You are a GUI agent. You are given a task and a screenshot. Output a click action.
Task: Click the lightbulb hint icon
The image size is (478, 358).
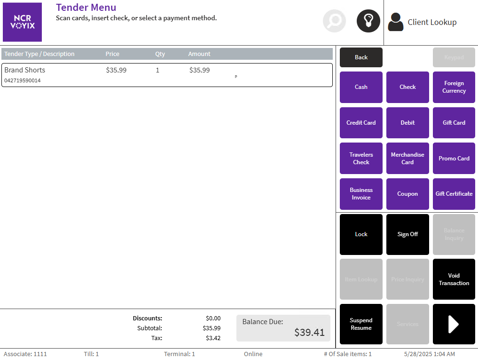click(368, 21)
